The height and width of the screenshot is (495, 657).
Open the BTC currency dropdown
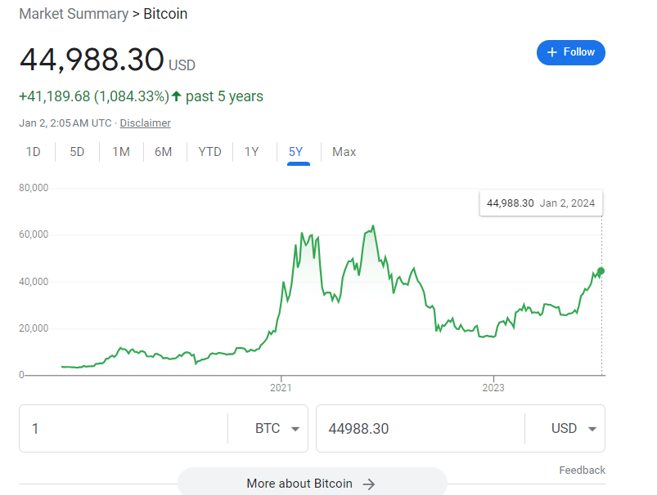[277, 429]
